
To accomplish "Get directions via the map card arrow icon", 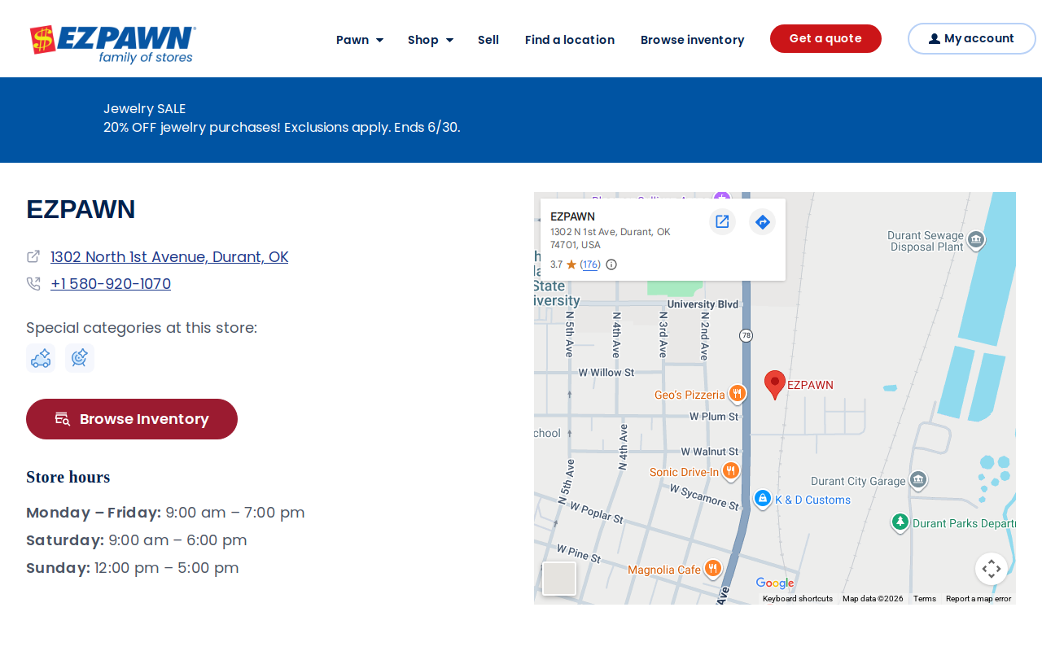I will tap(762, 221).
